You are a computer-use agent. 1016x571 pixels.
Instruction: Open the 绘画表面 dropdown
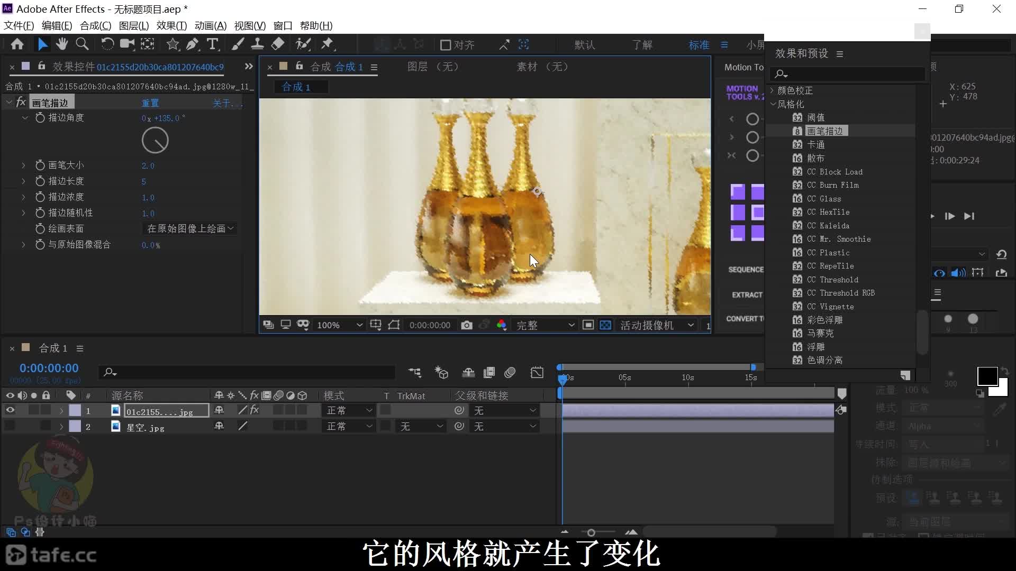[x=189, y=228]
